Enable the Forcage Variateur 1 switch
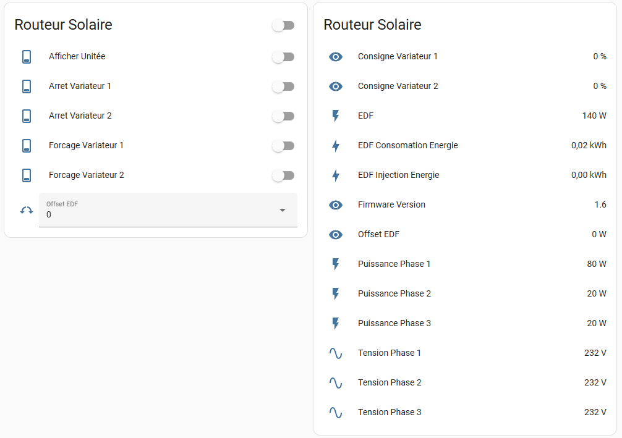This screenshot has width=622, height=438. (283, 146)
